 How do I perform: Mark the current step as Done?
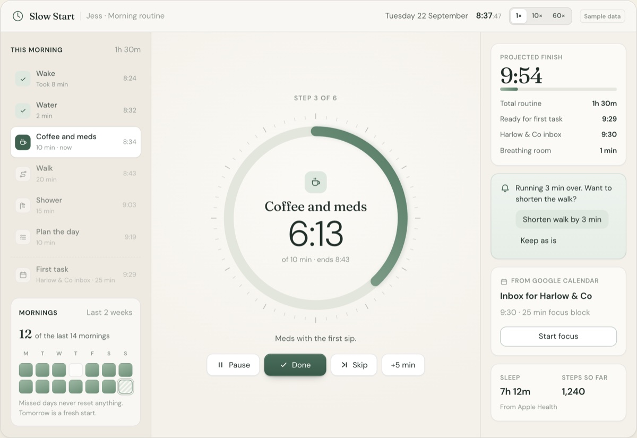pyautogui.click(x=295, y=365)
